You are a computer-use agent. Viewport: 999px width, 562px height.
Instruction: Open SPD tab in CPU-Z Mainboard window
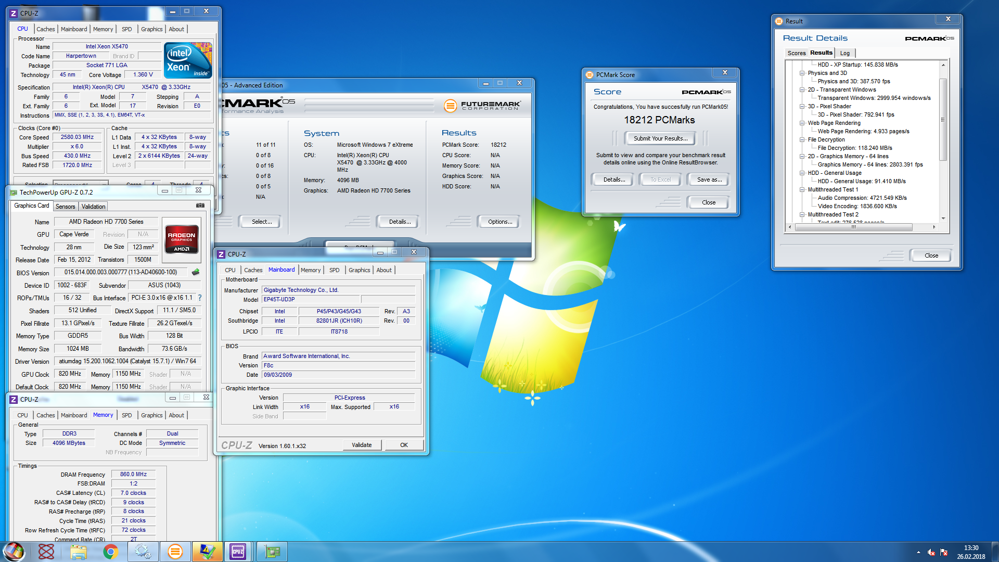(334, 270)
